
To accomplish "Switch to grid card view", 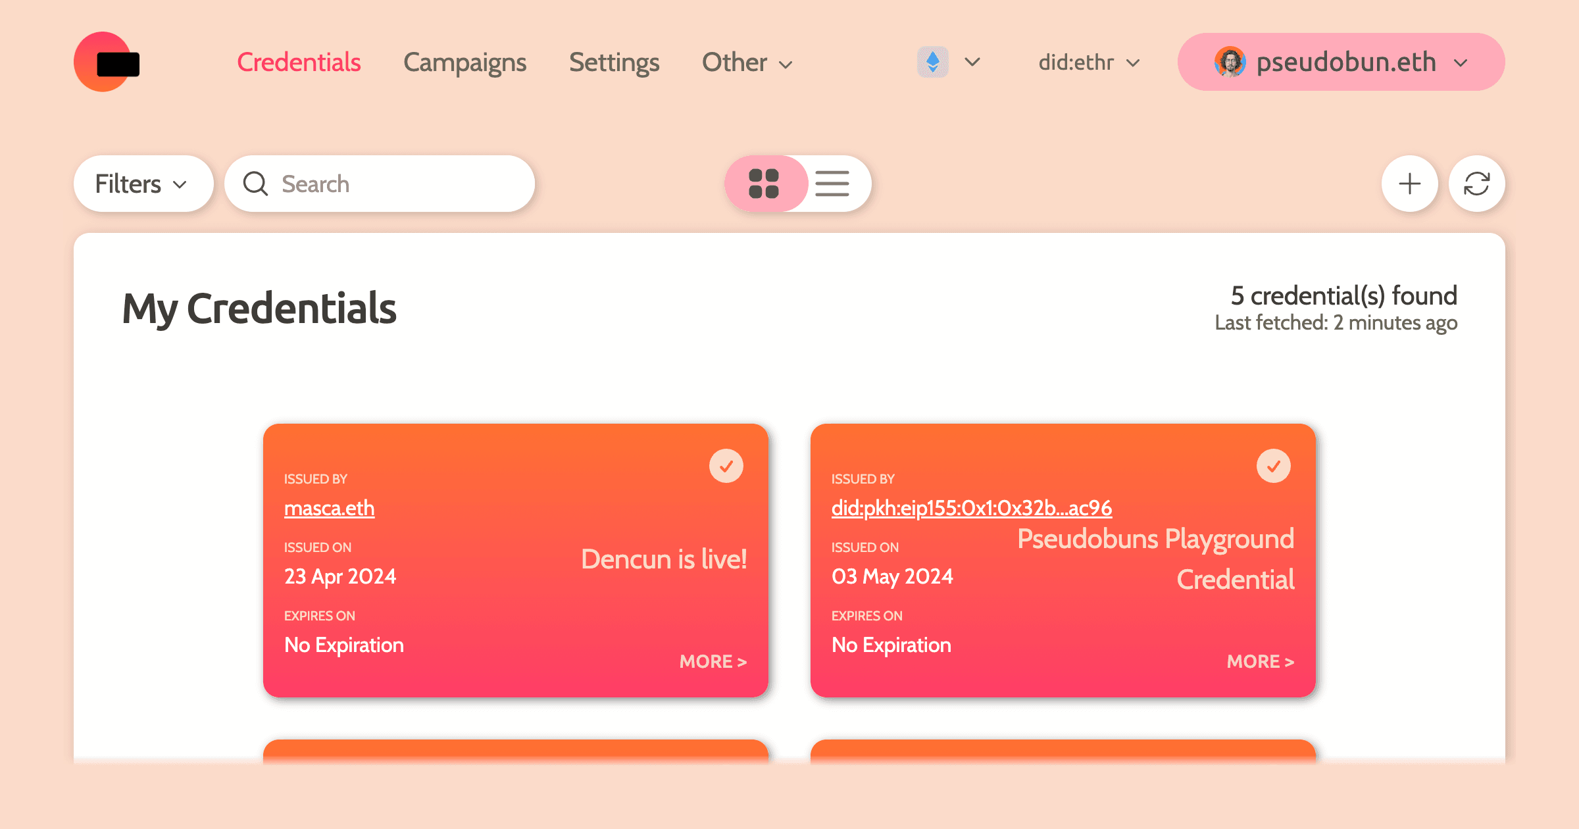I will coord(764,184).
